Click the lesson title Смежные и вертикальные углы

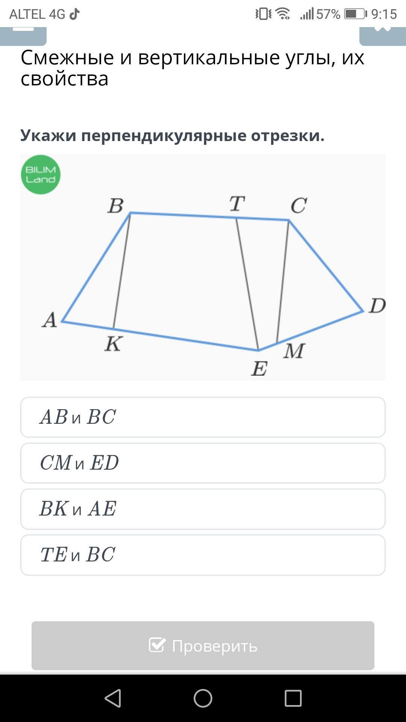[192, 68]
